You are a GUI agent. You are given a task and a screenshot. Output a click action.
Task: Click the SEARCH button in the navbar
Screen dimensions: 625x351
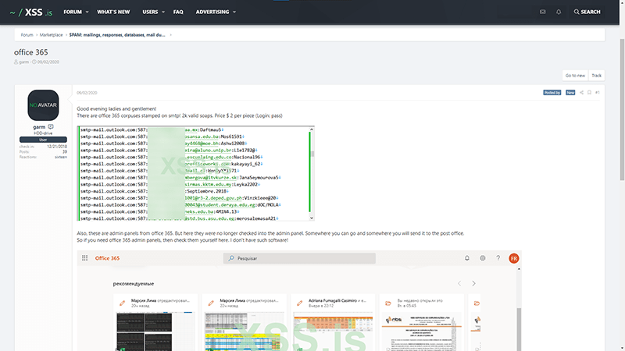click(587, 12)
